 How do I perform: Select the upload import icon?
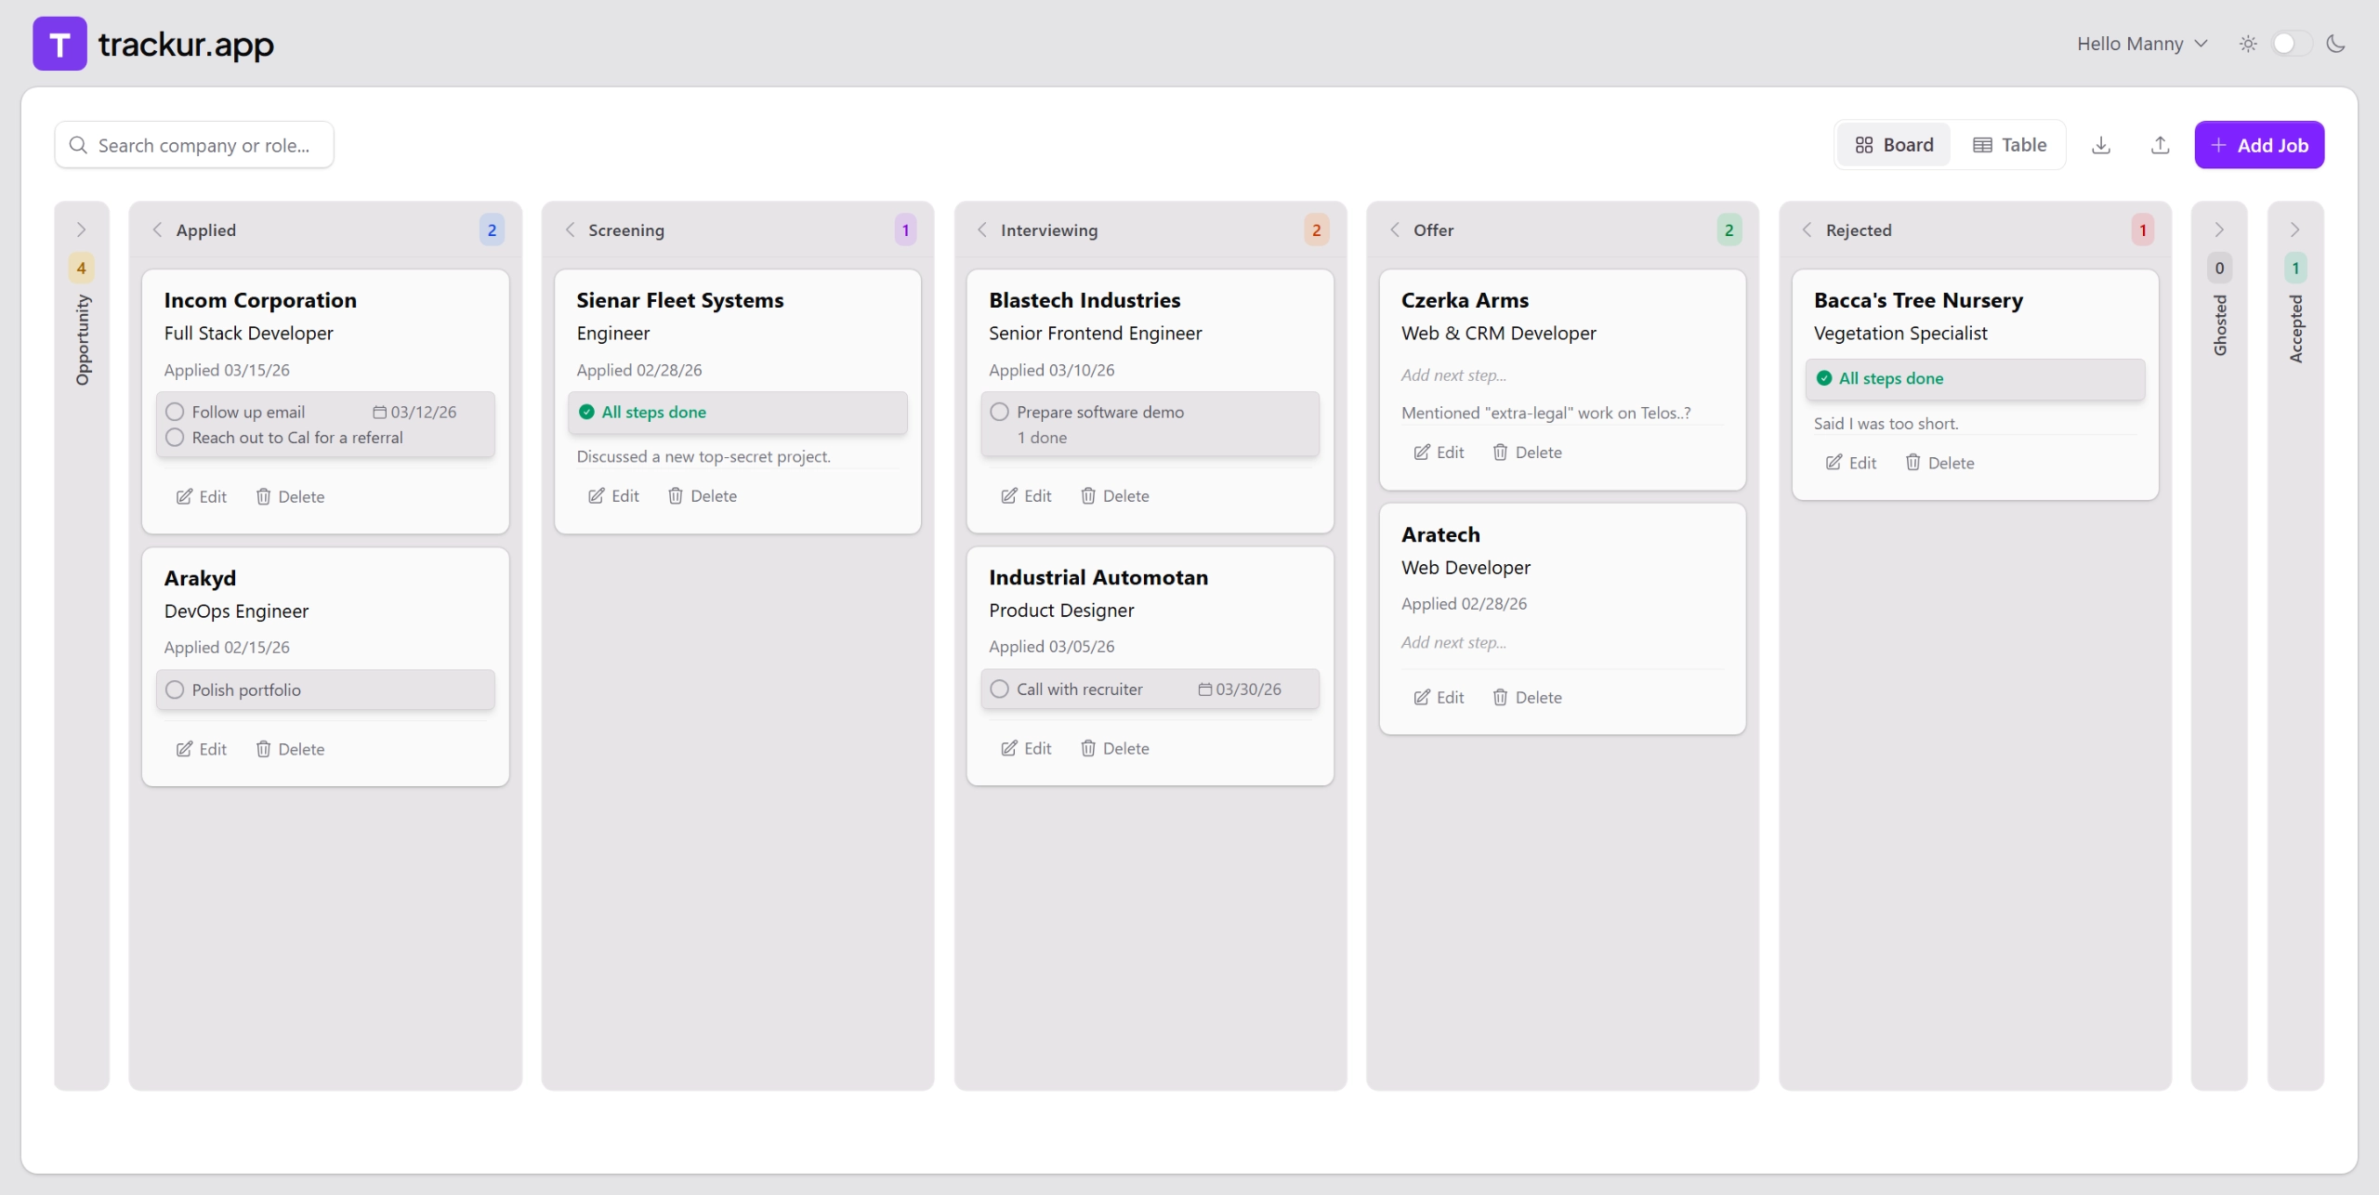click(x=2160, y=145)
